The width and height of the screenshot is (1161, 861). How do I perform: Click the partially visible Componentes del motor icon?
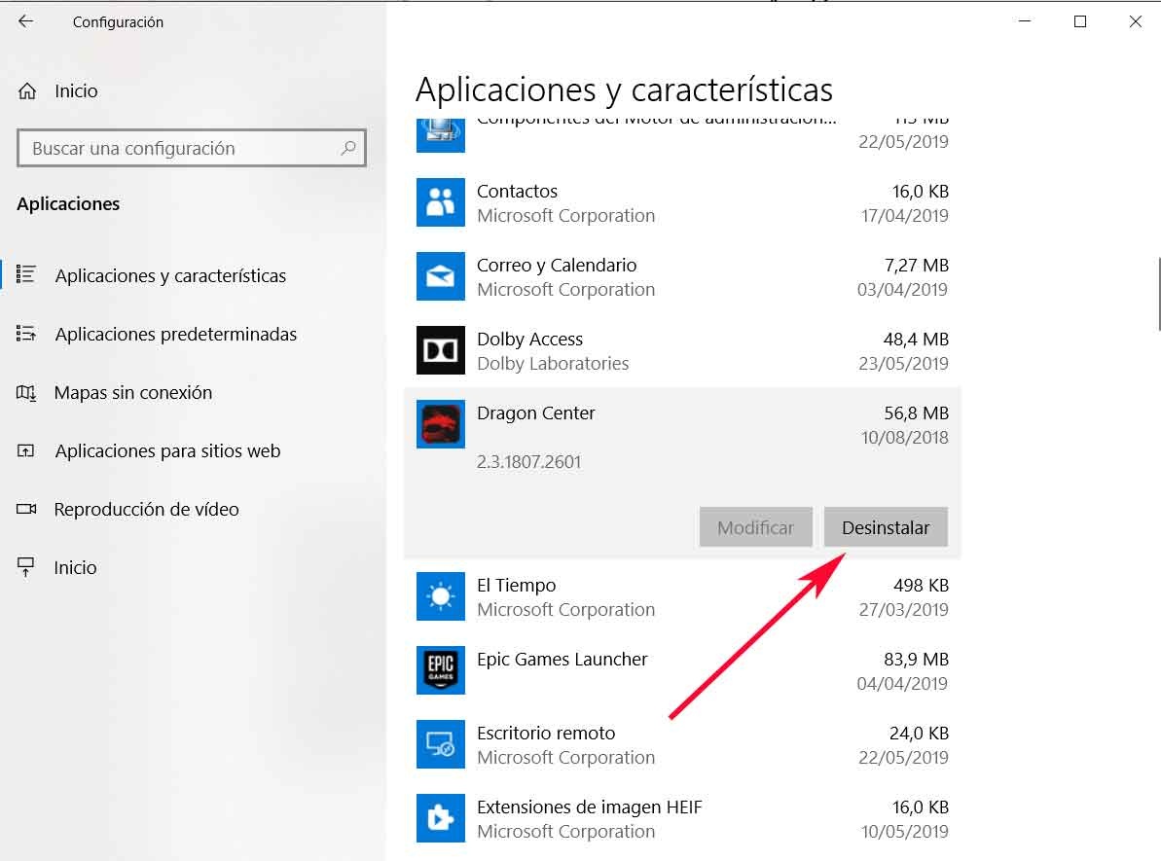click(441, 135)
